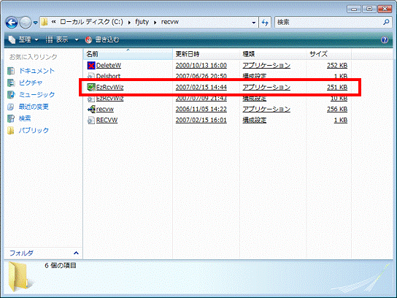Expand the 表示 dropdown arrow
Screen dimensions: 397x298
[77, 39]
